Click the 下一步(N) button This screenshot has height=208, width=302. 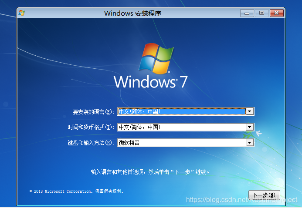point(264,195)
